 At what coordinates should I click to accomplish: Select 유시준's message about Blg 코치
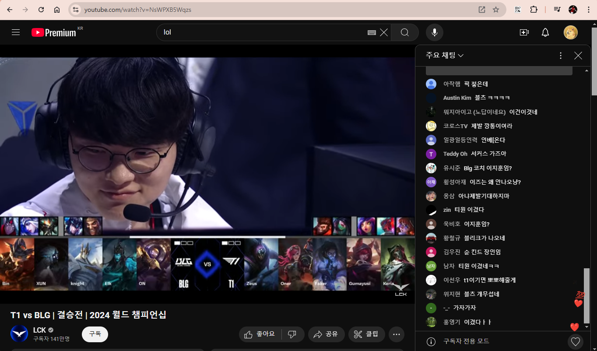click(x=488, y=168)
